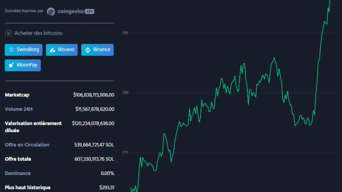This screenshot has width=342, height=192.
Task: Click the 180 price axis label
Action: click(x=125, y=93)
